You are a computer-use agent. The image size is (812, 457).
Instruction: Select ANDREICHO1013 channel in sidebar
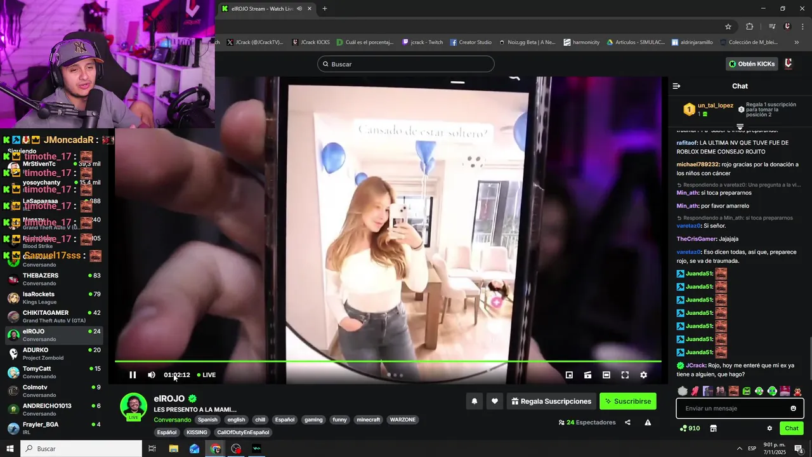(54, 409)
